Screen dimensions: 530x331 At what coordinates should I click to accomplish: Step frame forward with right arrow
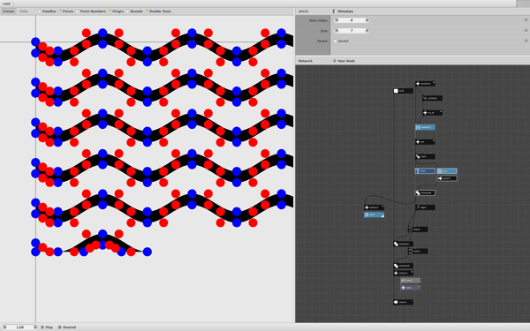pyautogui.click(x=35, y=327)
